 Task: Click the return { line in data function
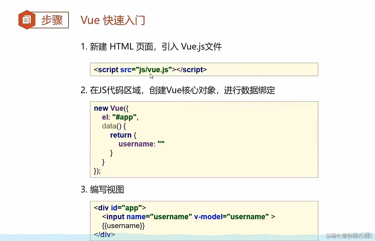pos(123,135)
